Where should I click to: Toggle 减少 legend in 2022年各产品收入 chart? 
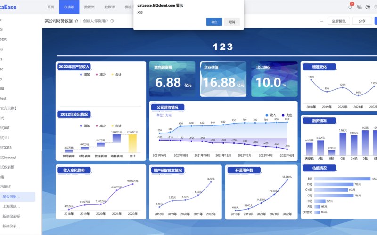100,75
